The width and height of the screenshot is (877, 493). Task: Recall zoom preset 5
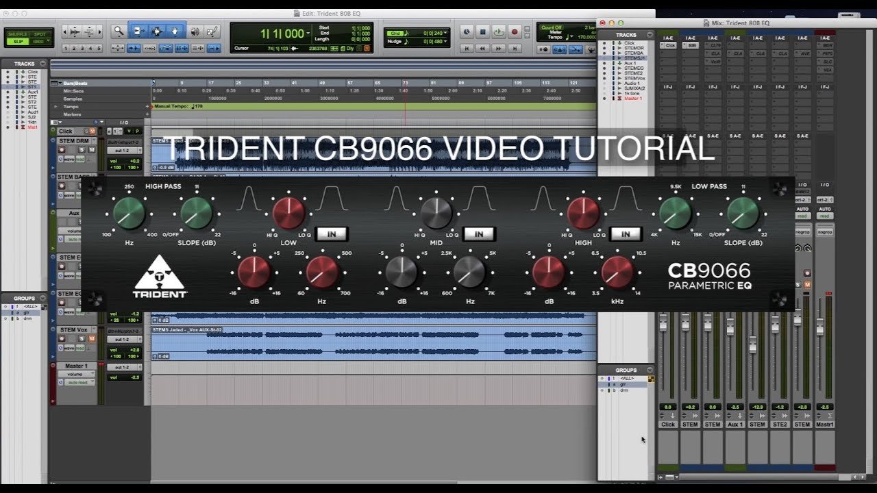tap(99, 48)
